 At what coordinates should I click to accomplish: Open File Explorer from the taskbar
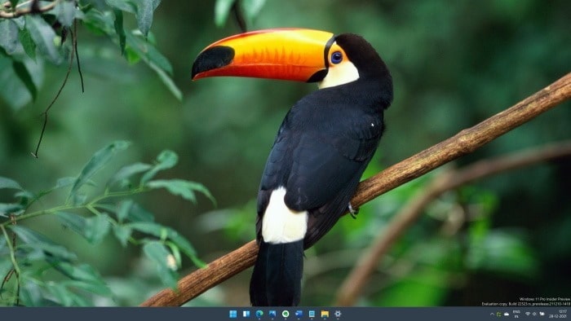click(x=325, y=314)
